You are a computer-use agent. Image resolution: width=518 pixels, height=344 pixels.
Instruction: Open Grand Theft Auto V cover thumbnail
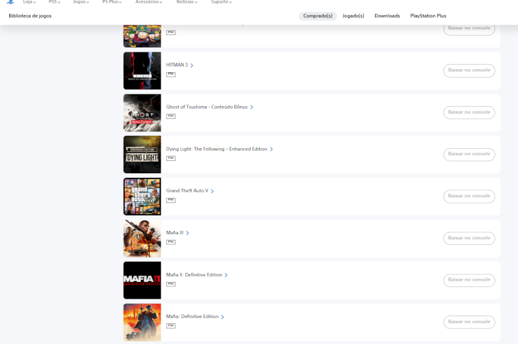coord(142,197)
